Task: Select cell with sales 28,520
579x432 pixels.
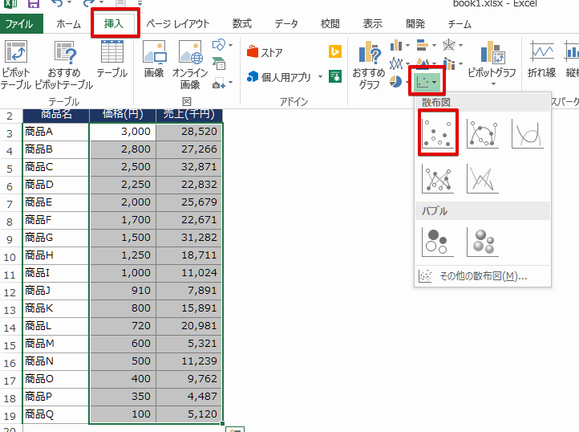Action: 189,132
